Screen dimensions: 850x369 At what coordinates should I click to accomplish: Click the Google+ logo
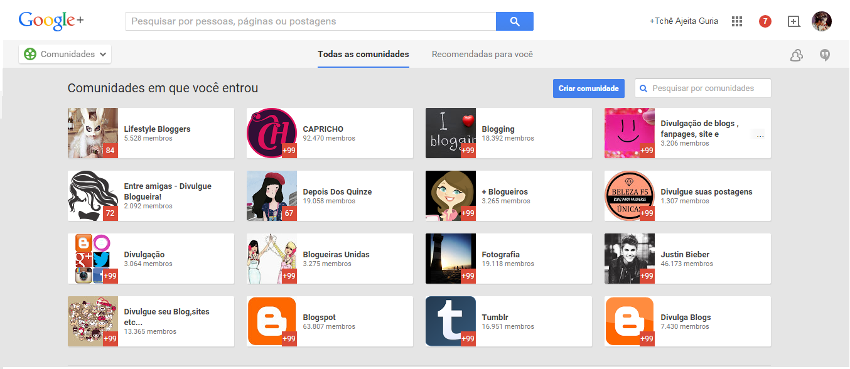click(51, 21)
